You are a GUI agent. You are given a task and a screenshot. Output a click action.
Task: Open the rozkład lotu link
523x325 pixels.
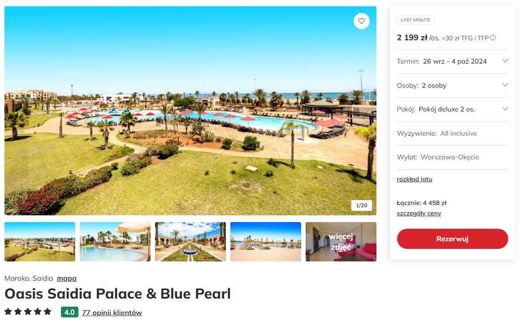(x=414, y=180)
